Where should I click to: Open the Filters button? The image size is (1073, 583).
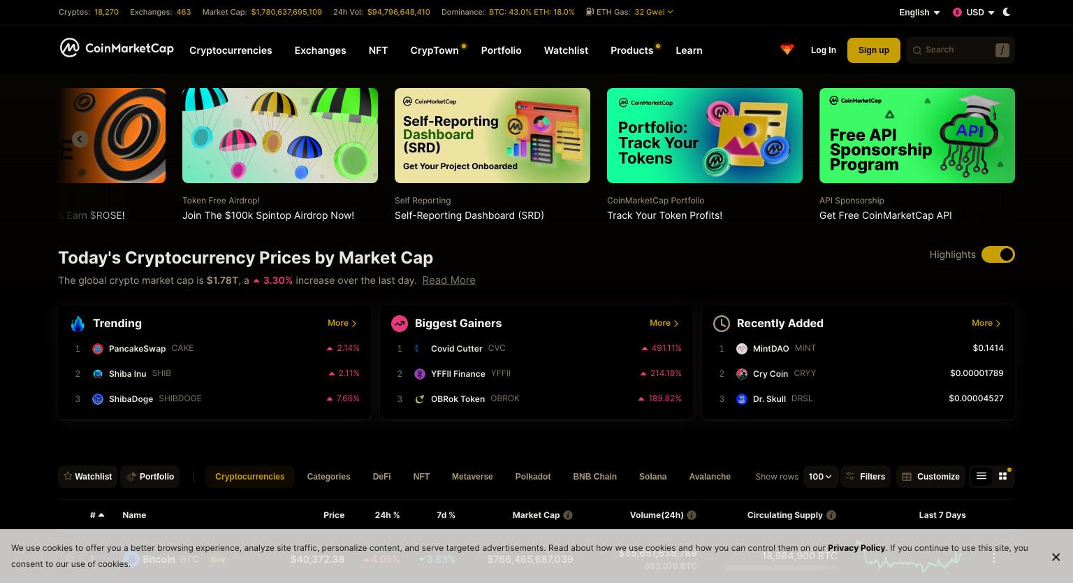point(866,477)
